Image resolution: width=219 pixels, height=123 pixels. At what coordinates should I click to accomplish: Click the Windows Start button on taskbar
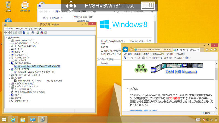click(4, 119)
